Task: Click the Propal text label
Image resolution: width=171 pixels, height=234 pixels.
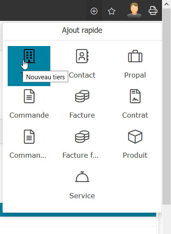Action: (x=135, y=75)
